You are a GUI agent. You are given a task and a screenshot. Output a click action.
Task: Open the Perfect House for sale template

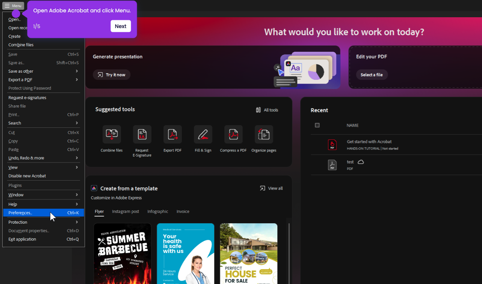(x=249, y=254)
